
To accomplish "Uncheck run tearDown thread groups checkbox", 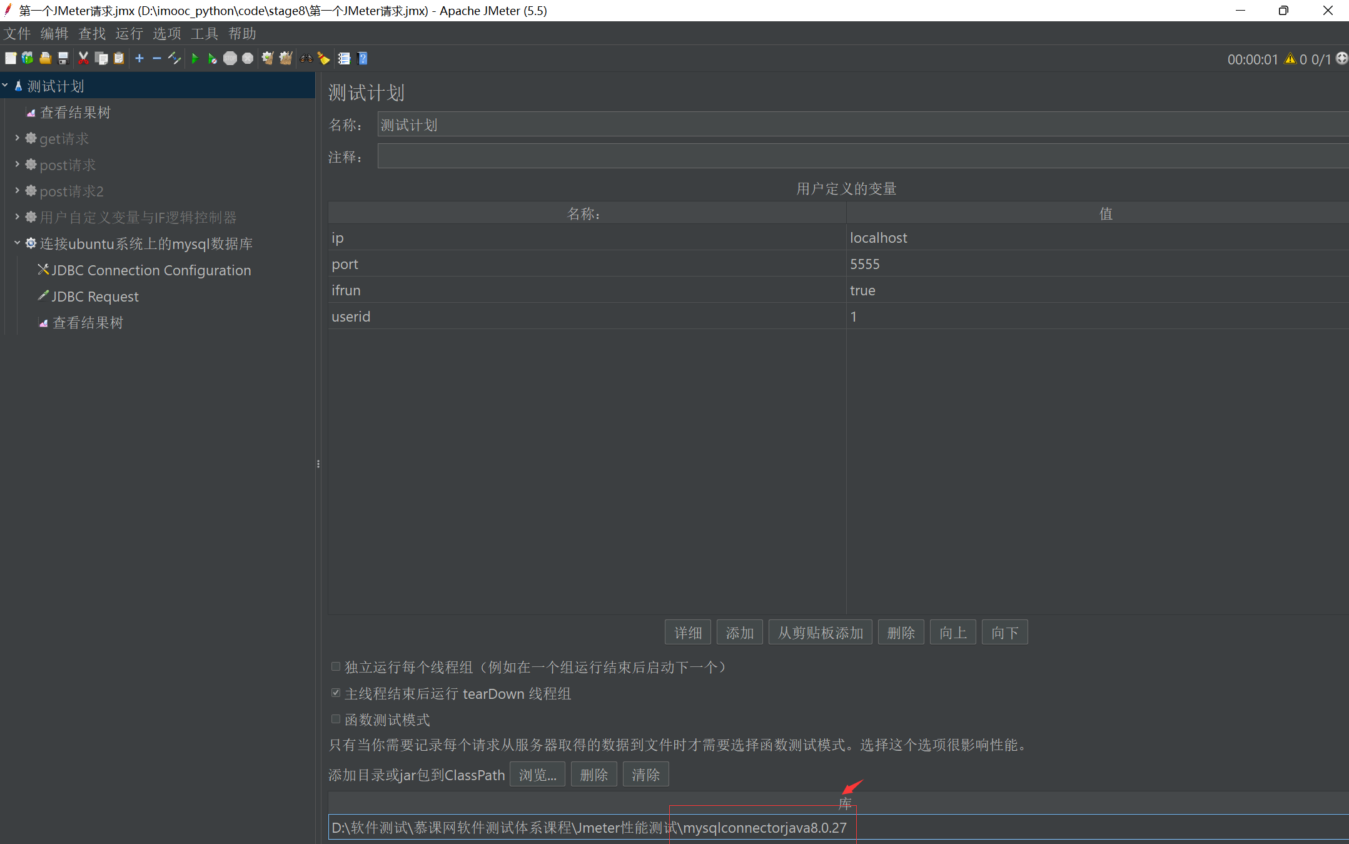I will (336, 693).
